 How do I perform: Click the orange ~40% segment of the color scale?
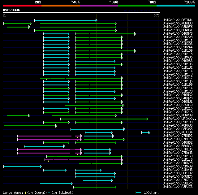point(61,6)
